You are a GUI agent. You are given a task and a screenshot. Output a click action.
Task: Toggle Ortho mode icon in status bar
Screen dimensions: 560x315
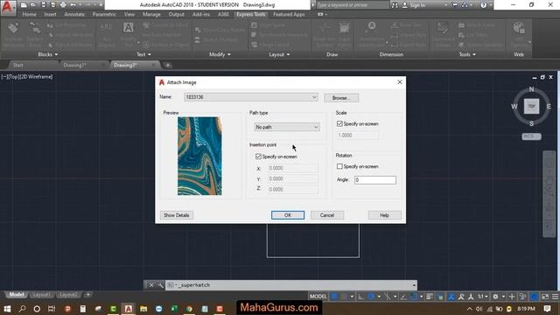coord(361,297)
